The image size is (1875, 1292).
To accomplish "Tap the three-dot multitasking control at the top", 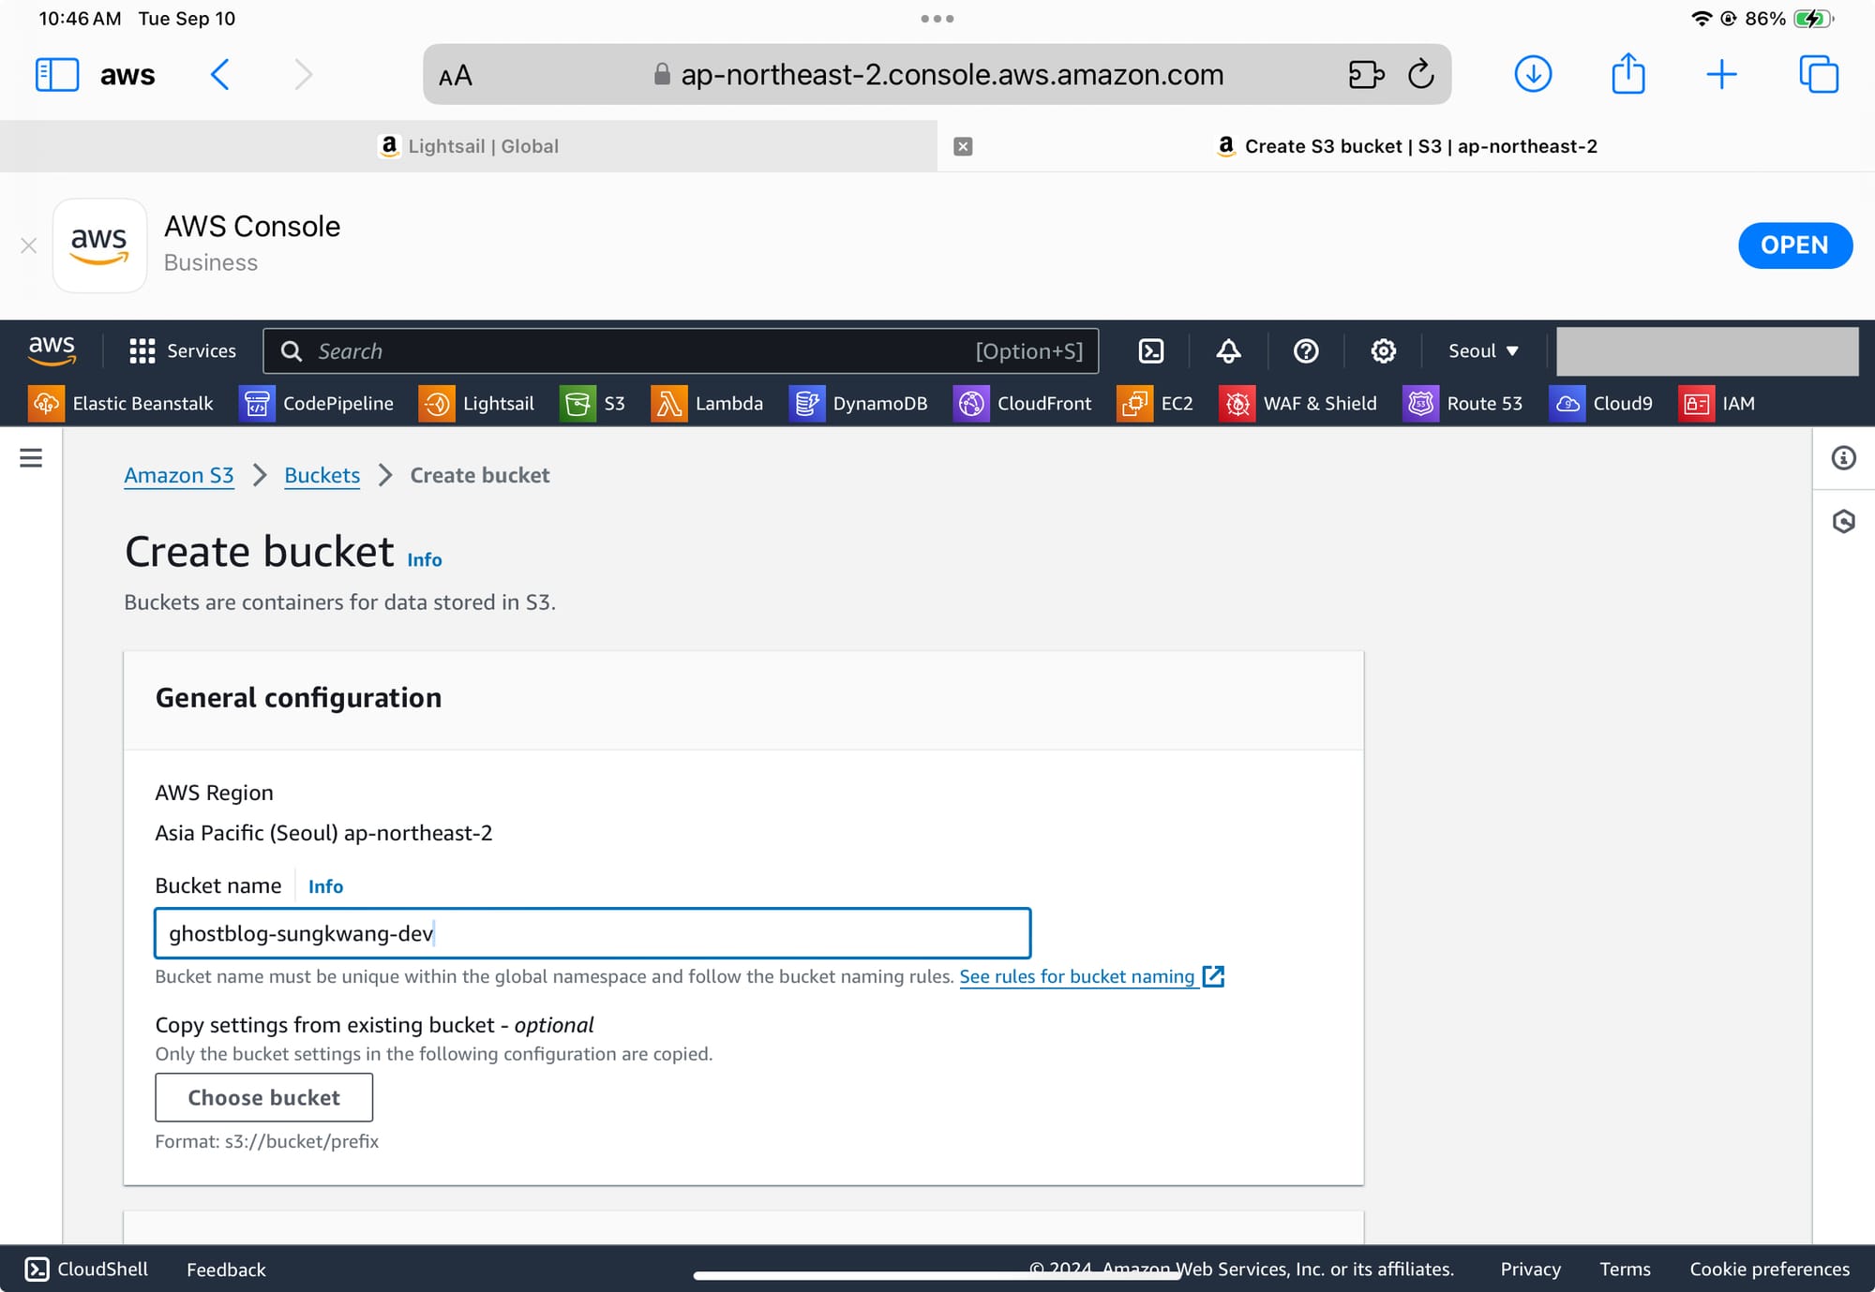I will click(937, 19).
